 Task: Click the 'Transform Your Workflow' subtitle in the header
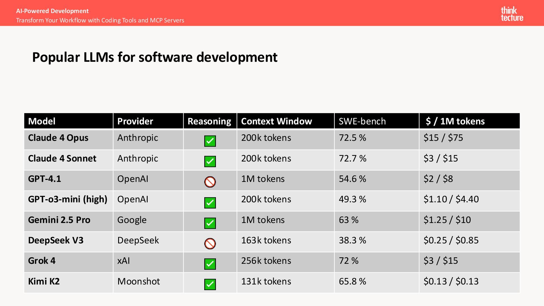[x=100, y=20]
